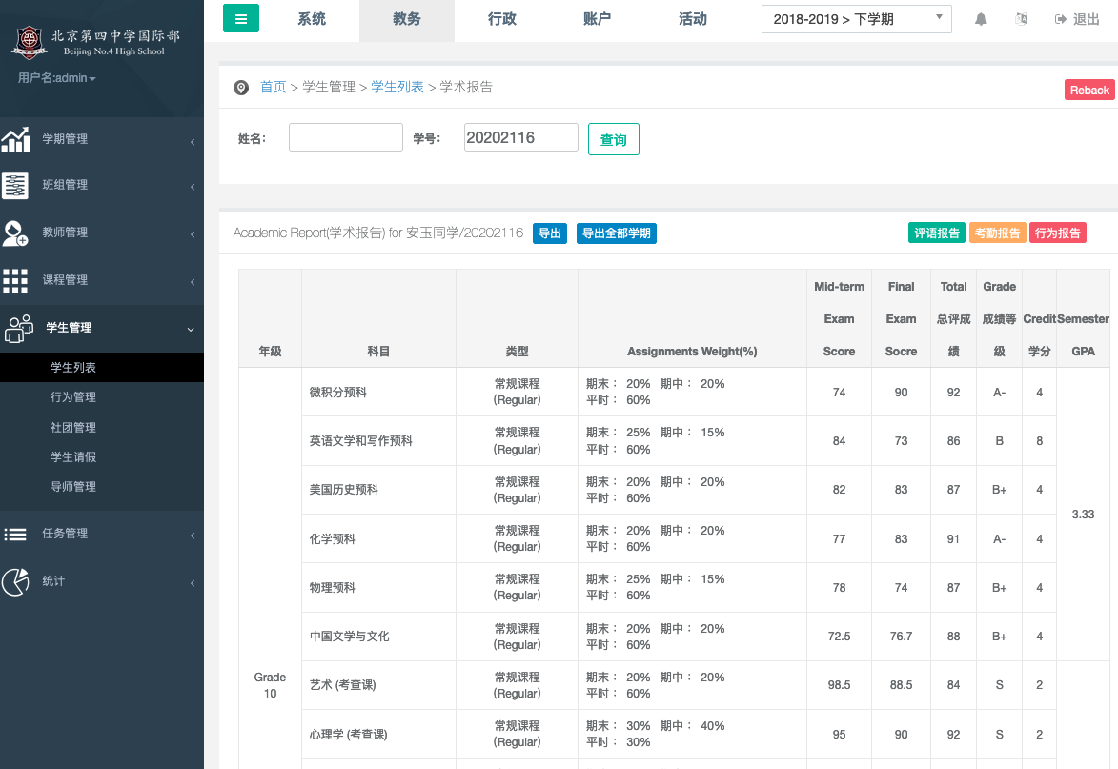Click the 微积分预科 subject cell
The height and width of the screenshot is (769, 1118).
(378, 392)
